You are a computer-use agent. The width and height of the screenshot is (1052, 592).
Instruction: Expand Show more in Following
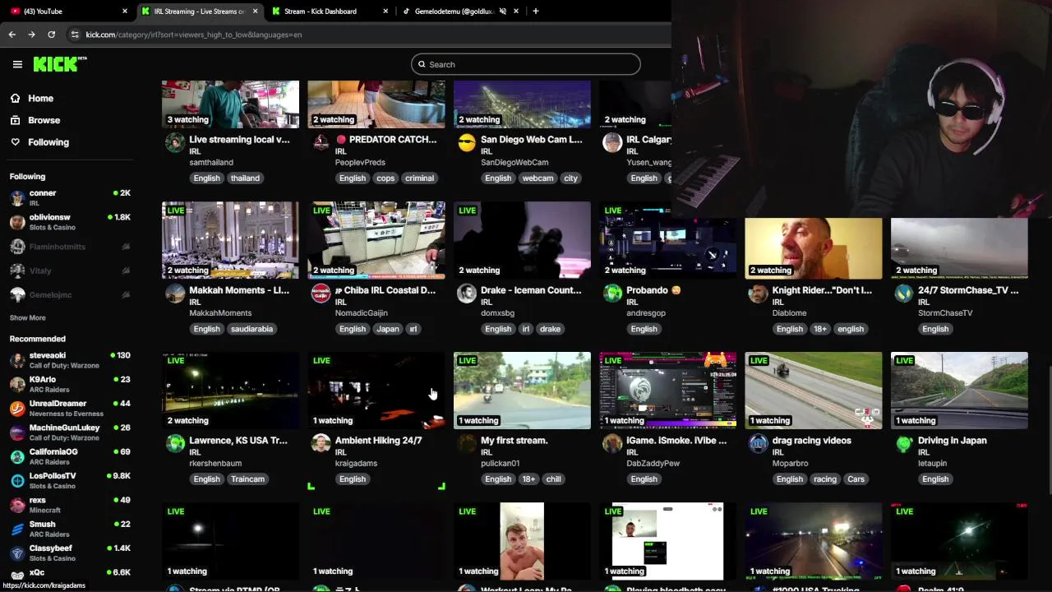pos(28,317)
